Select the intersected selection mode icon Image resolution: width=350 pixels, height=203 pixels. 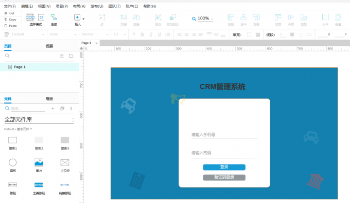[30, 17]
